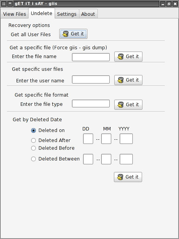Click the Deleted Between row day field
This screenshot has width=179, height=239.
pos(88,159)
